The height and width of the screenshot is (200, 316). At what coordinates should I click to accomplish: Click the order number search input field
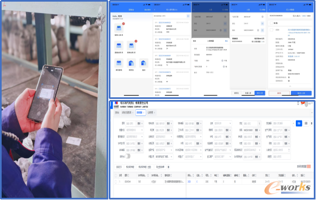pos(170,16)
